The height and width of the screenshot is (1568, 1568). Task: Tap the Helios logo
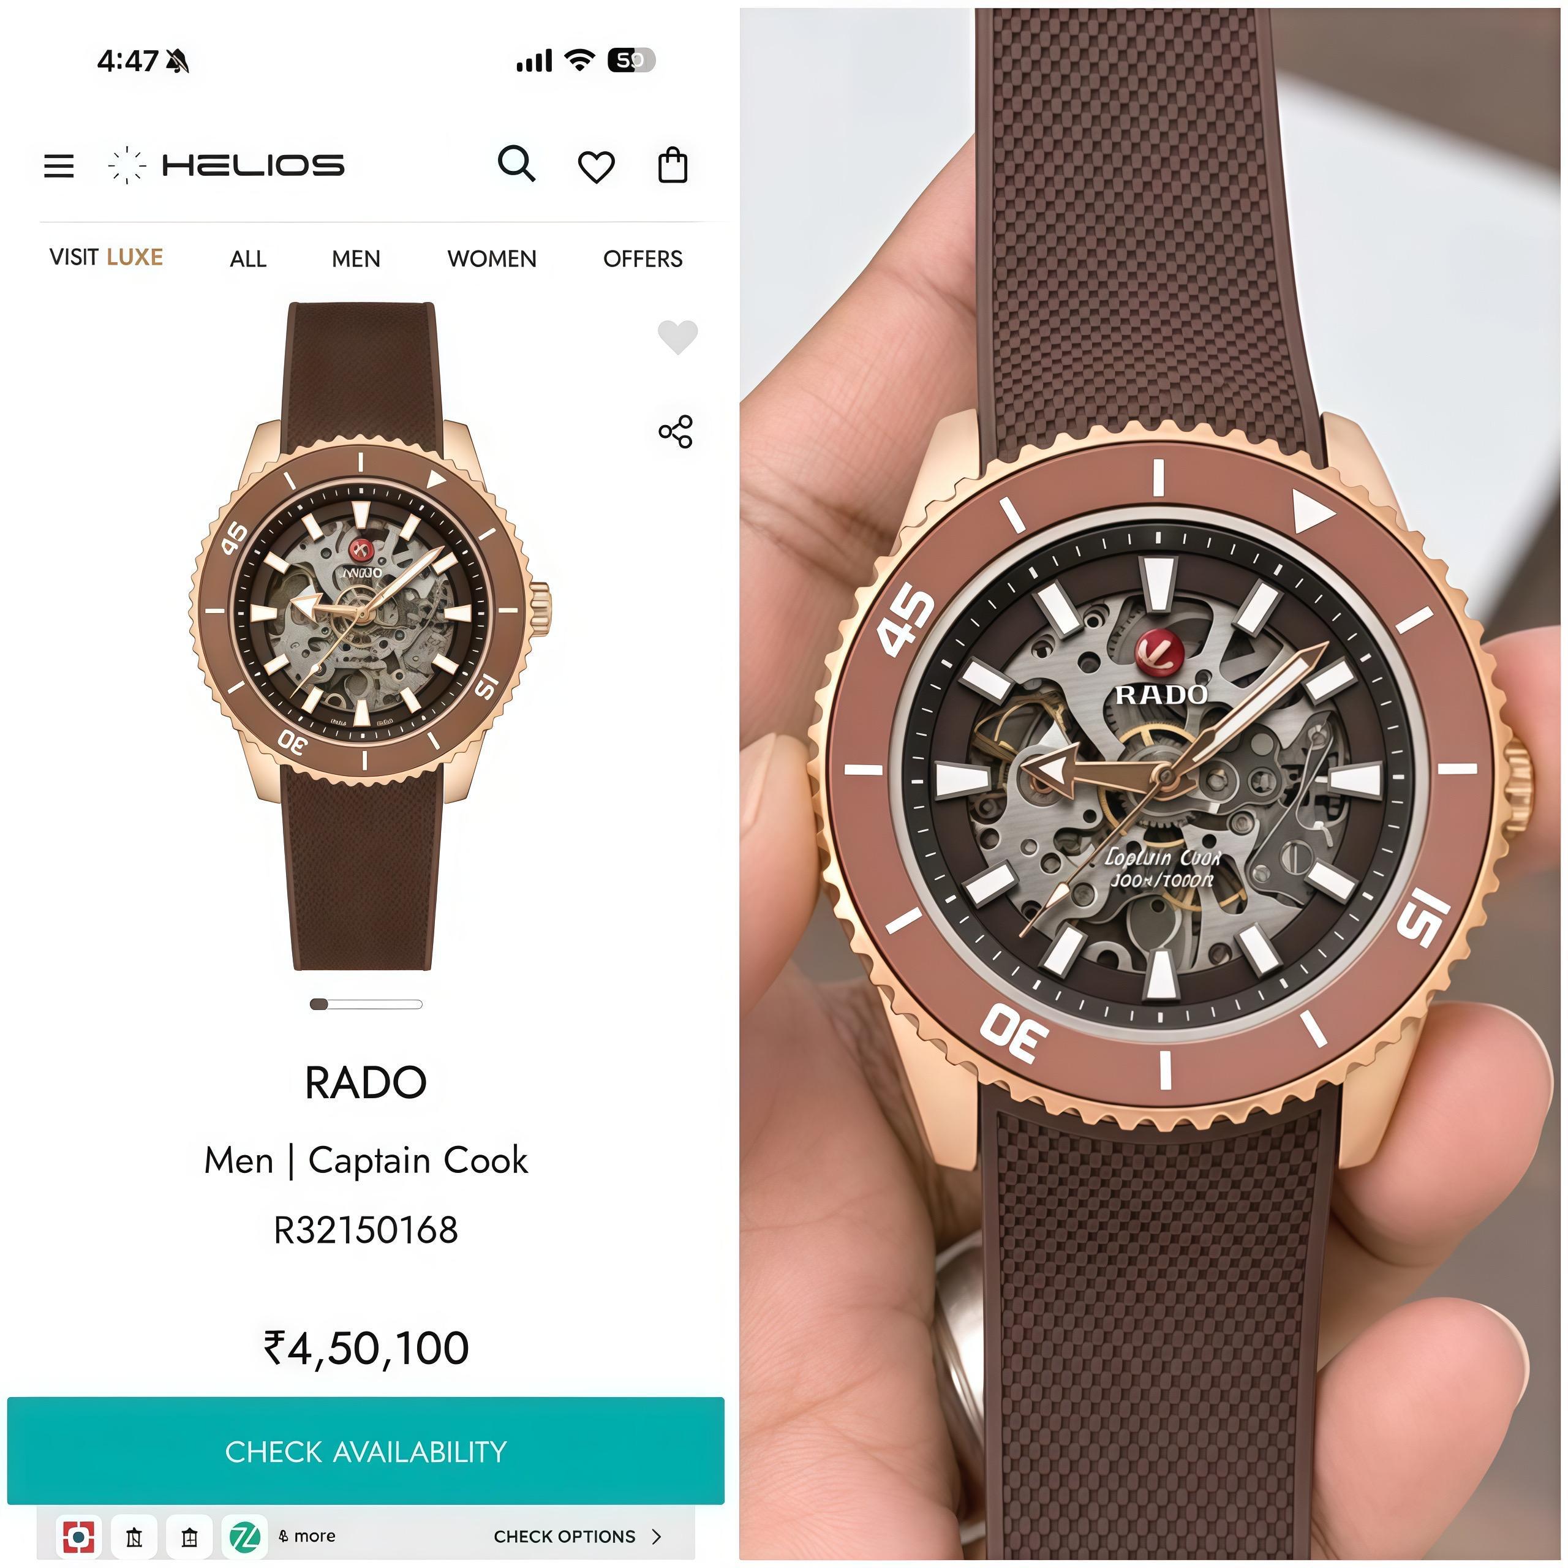click(x=227, y=165)
